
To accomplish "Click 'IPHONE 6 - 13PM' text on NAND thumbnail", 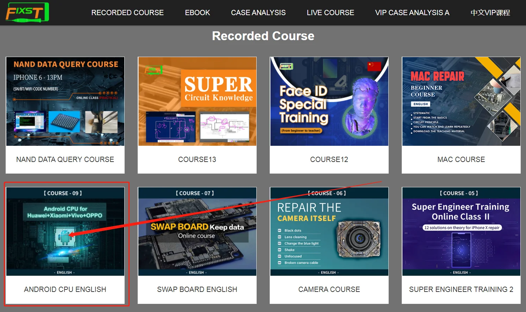I will point(38,77).
